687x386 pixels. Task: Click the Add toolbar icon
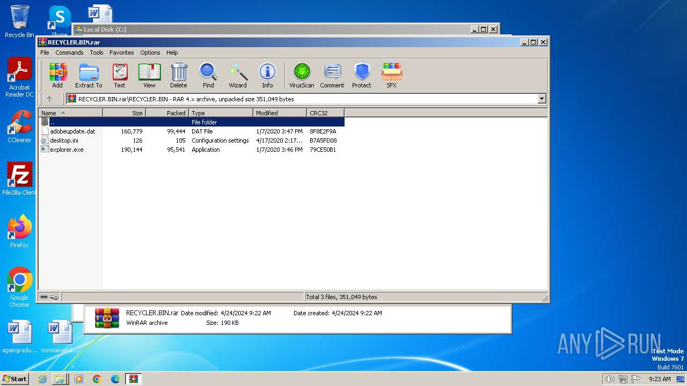tap(57, 75)
